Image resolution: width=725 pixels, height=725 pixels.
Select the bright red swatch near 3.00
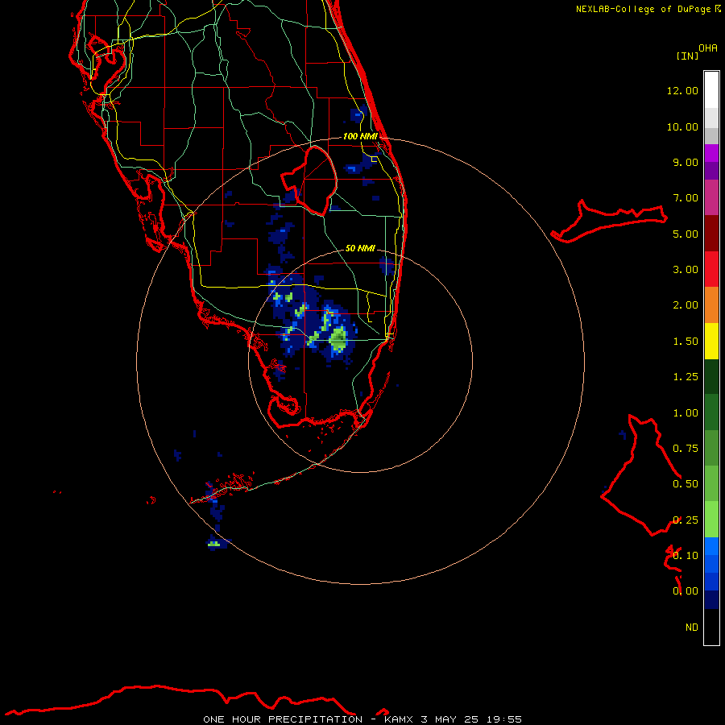tap(711, 269)
